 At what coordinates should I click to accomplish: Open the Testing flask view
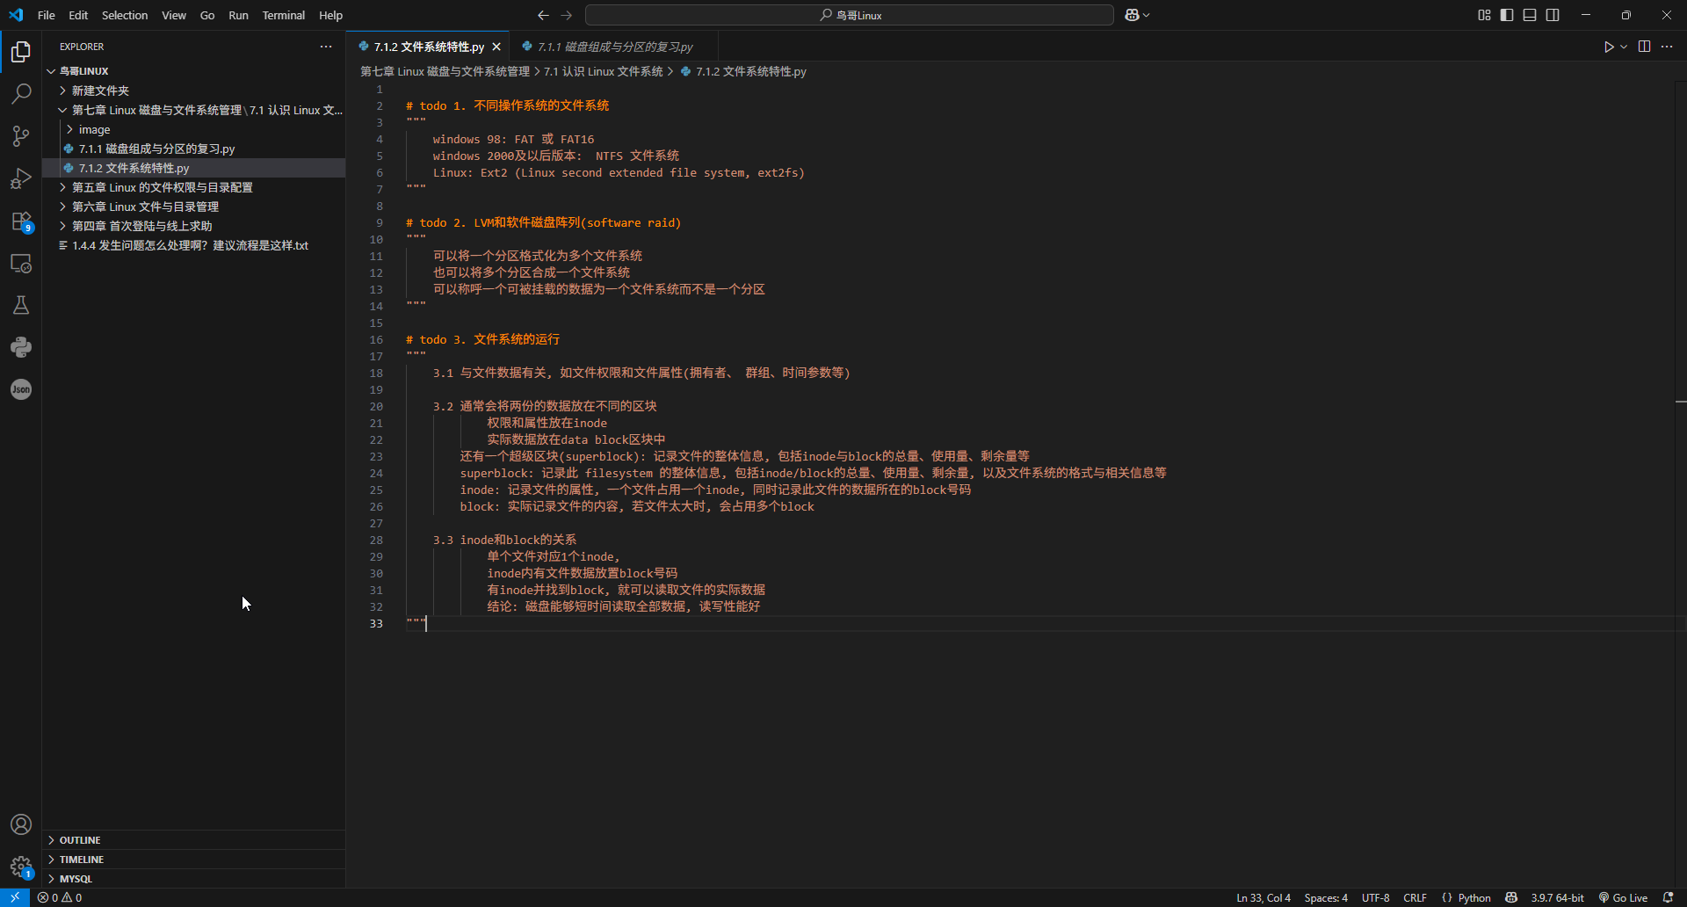tap(21, 305)
